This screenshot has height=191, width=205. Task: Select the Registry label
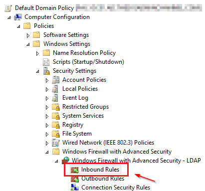coord(73,125)
